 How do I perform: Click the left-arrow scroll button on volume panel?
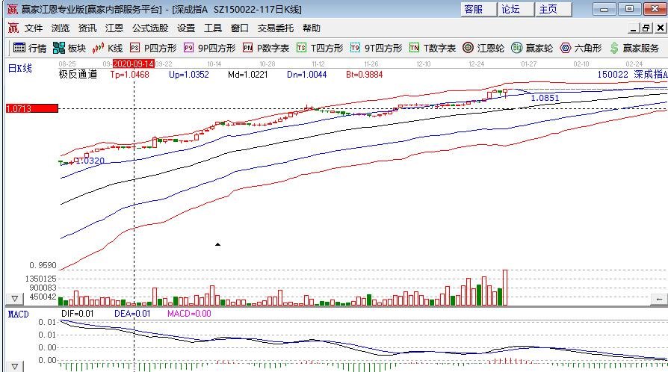pos(659,299)
